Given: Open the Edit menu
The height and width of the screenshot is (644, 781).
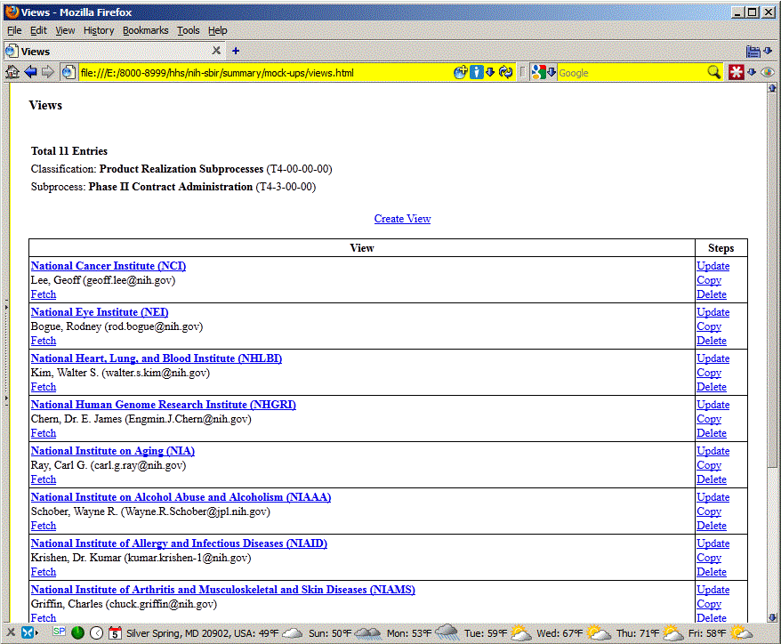Looking at the screenshot, I should click(38, 30).
